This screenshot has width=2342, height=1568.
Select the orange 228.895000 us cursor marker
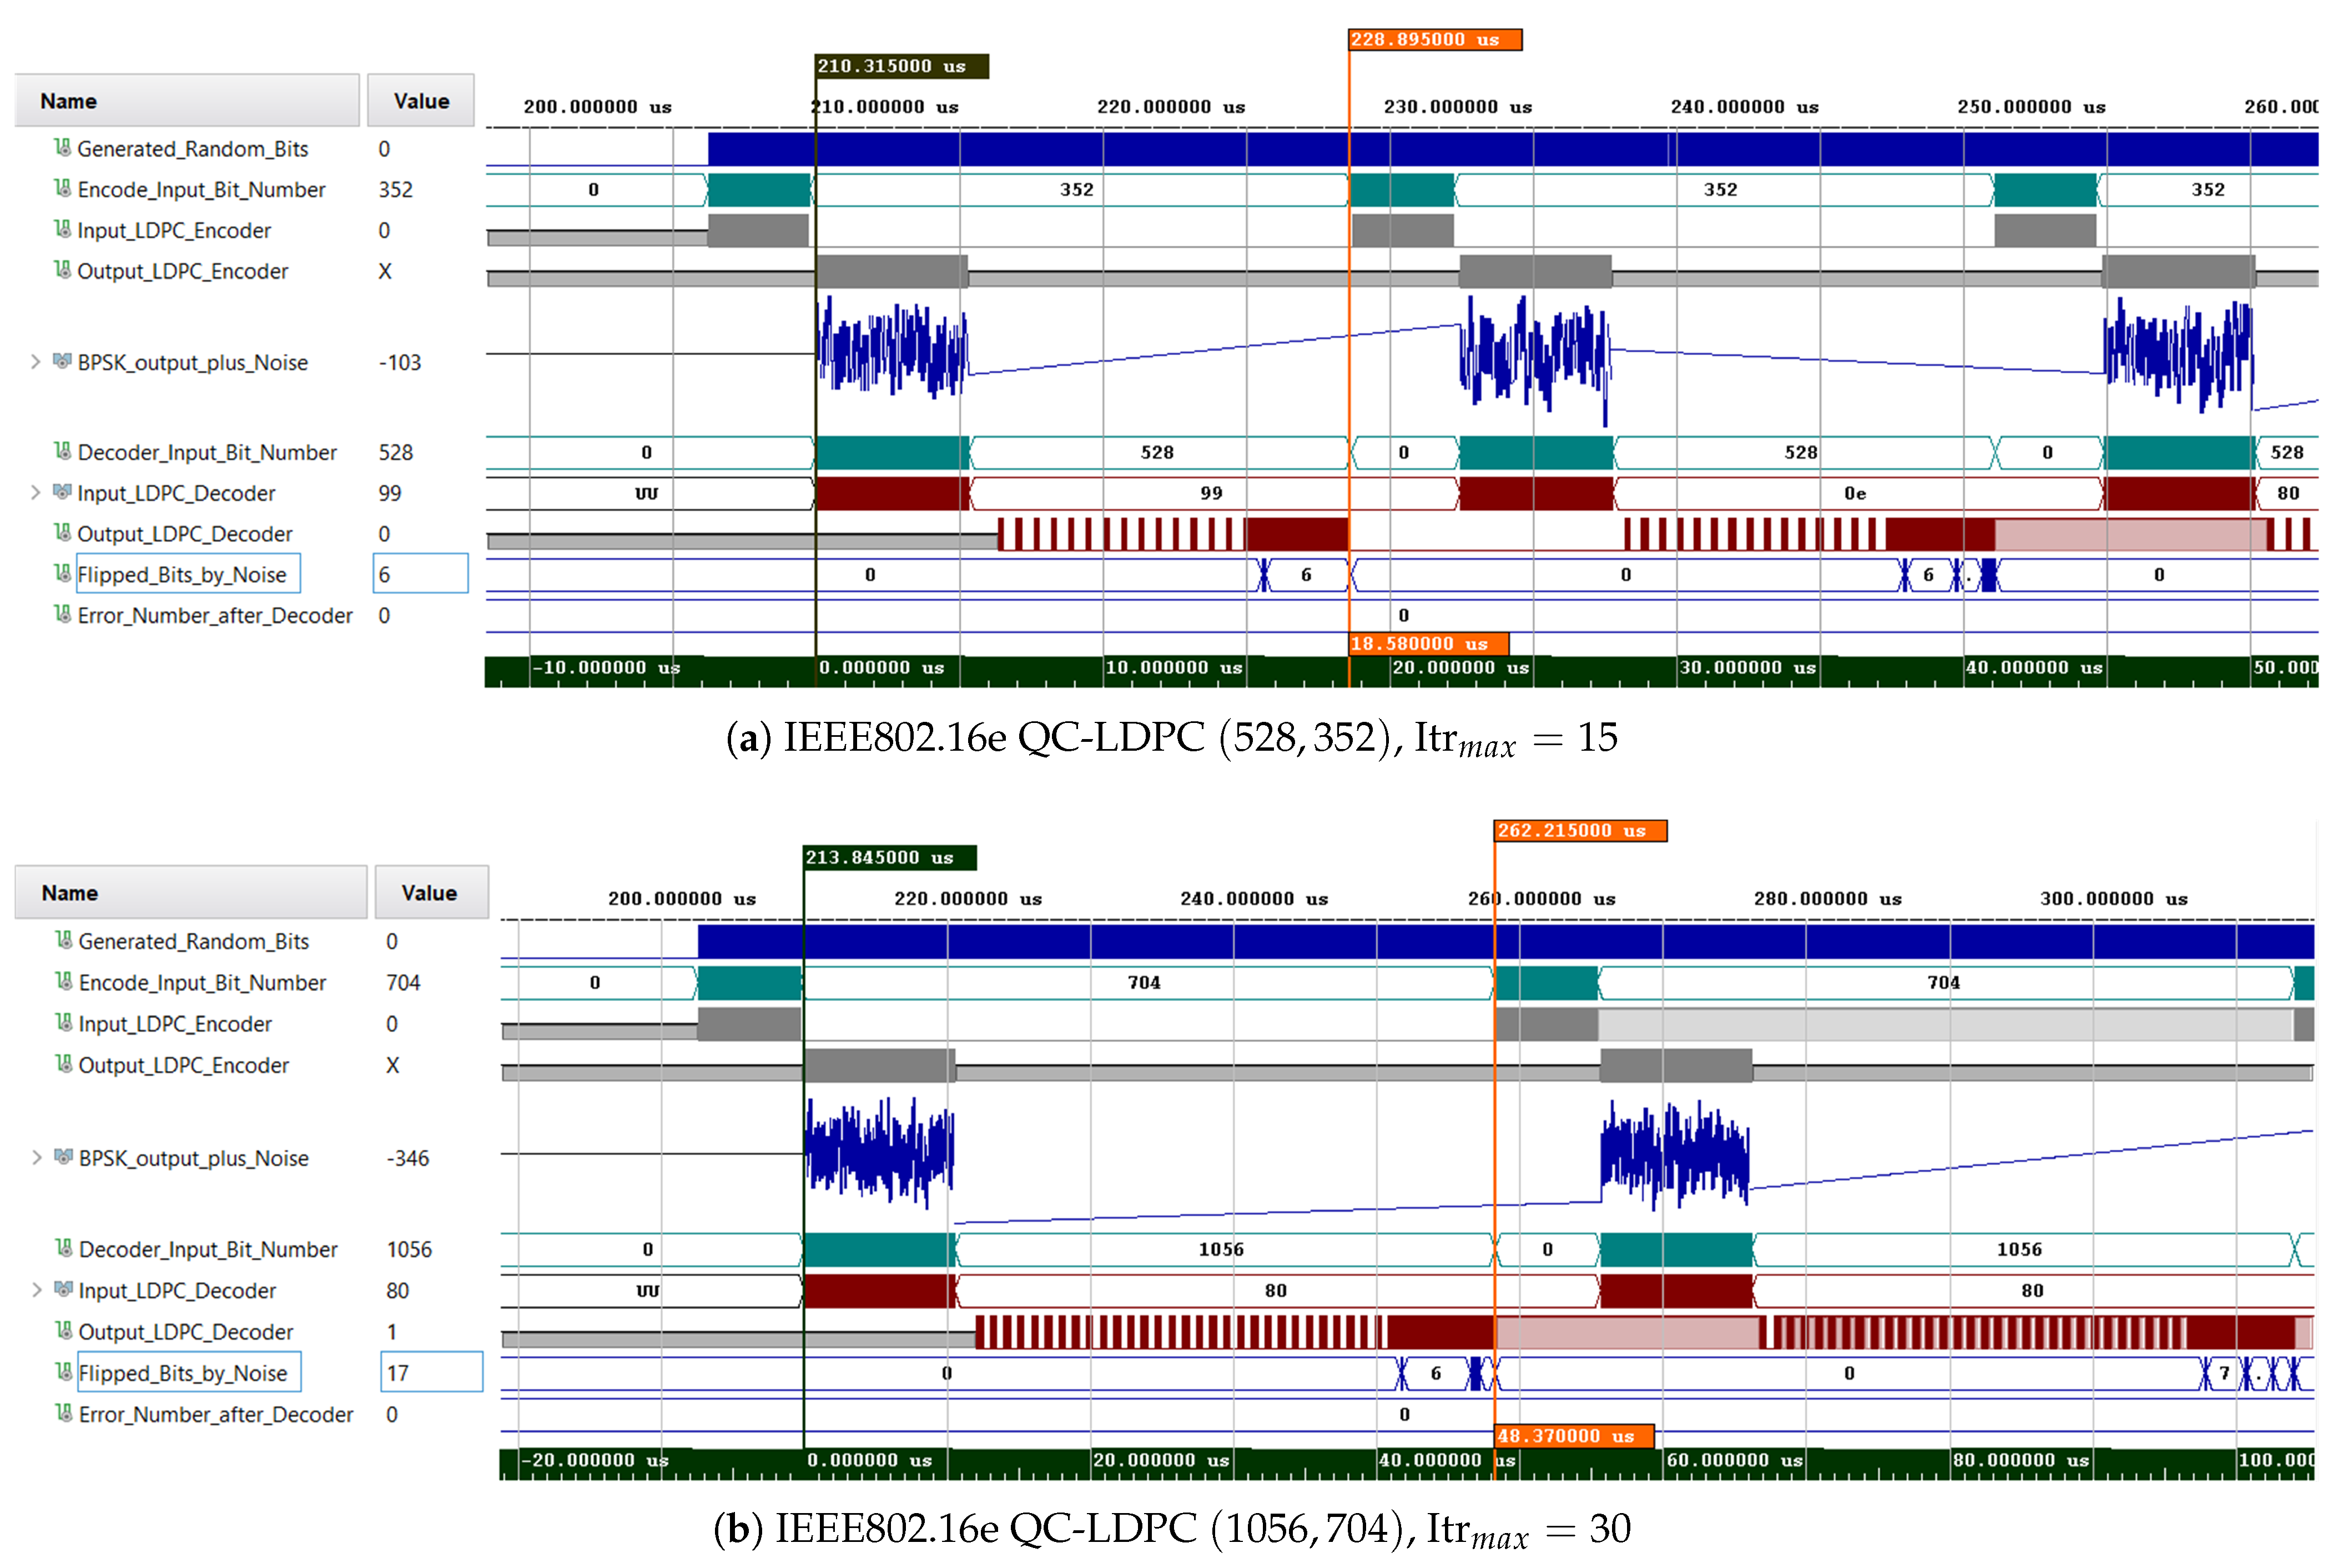click(x=1434, y=39)
